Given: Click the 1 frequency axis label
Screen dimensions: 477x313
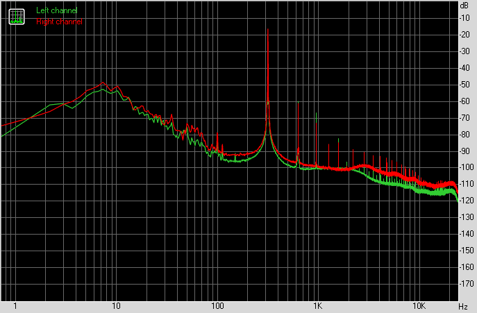Looking at the screenshot, I should (x=15, y=306).
